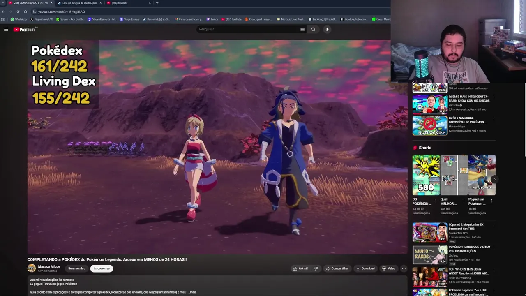Viewport: 526px width, 296px height.
Task: Open the Compartilhar share dialog
Action: click(x=337, y=268)
